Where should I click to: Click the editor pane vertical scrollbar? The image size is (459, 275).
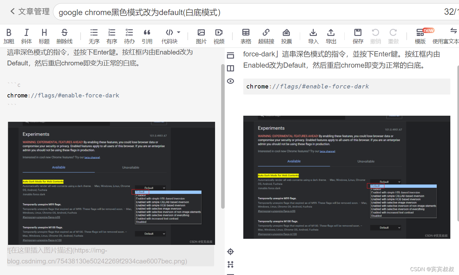click(223, 136)
